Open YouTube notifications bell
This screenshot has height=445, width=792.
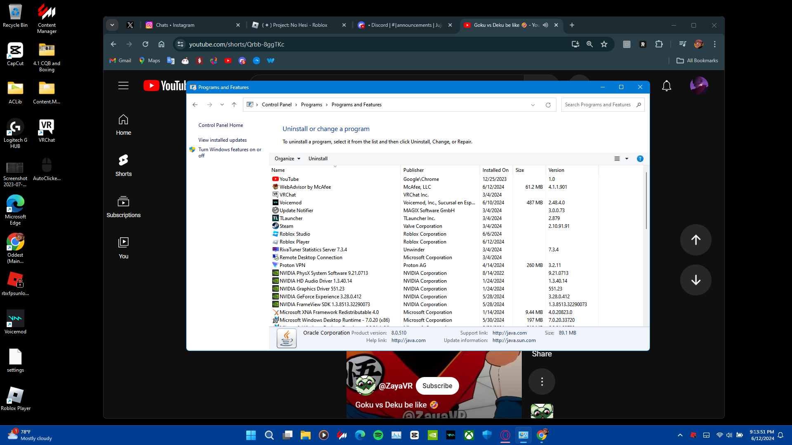coord(666,86)
